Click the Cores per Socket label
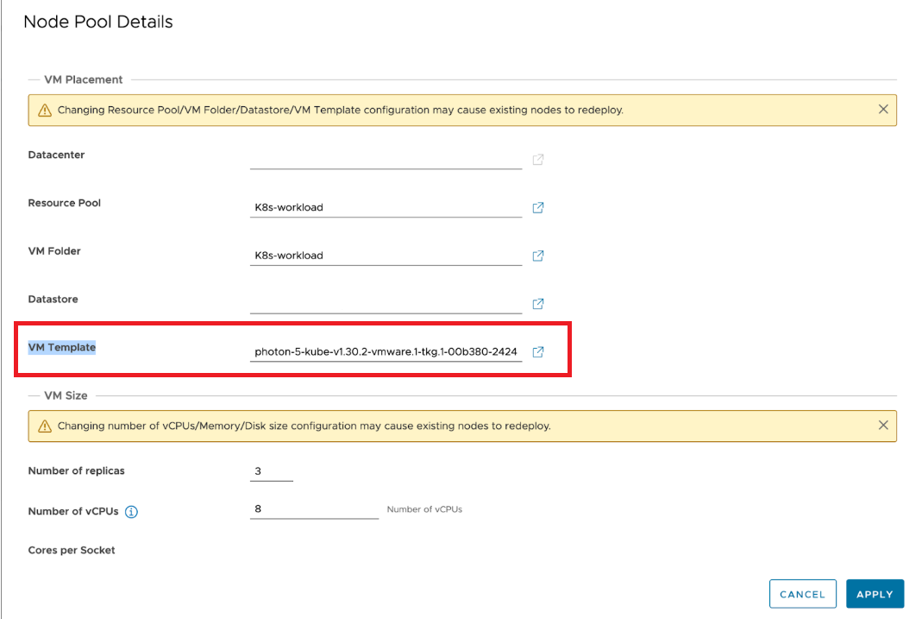Screen dimensions: 922x619 pos(72,550)
